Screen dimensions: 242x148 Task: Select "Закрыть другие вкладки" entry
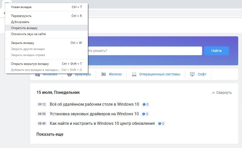click(x=46, y=49)
